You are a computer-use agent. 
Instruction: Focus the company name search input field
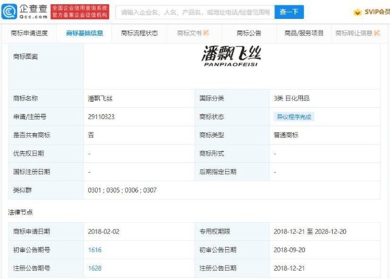[x=195, y=12]
